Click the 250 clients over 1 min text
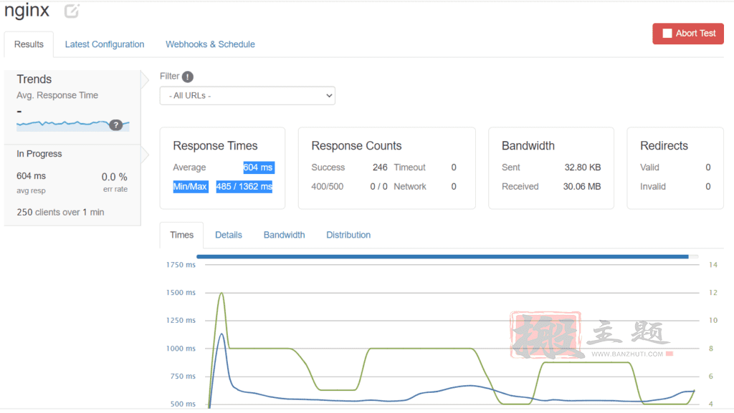734x413 pixels. click(60, 212)
